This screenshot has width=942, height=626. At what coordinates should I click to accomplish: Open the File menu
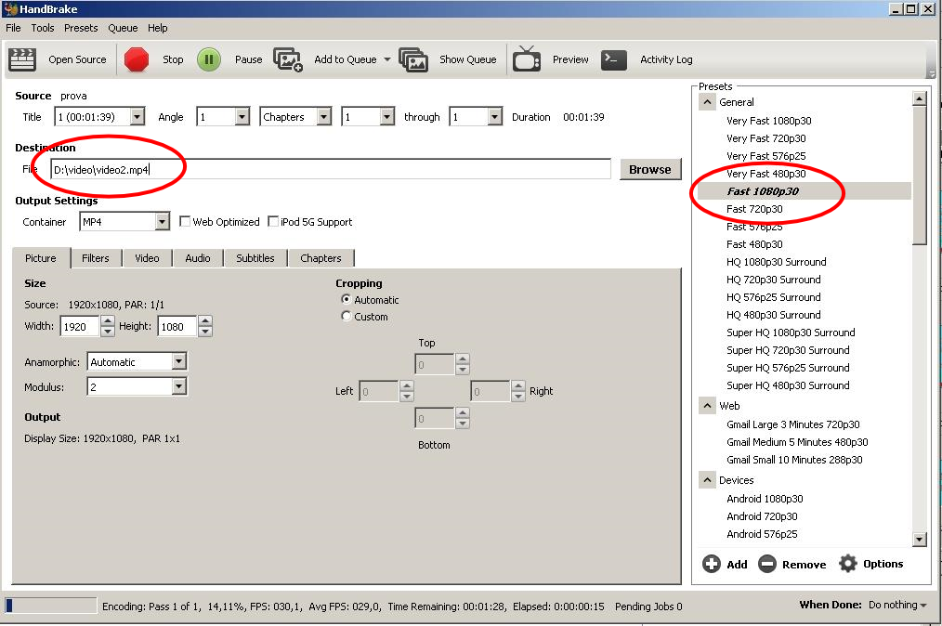(13, 28)
